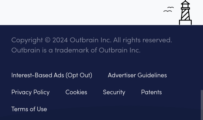Go to the Security page
203x120 pixels.
point(114,92)
